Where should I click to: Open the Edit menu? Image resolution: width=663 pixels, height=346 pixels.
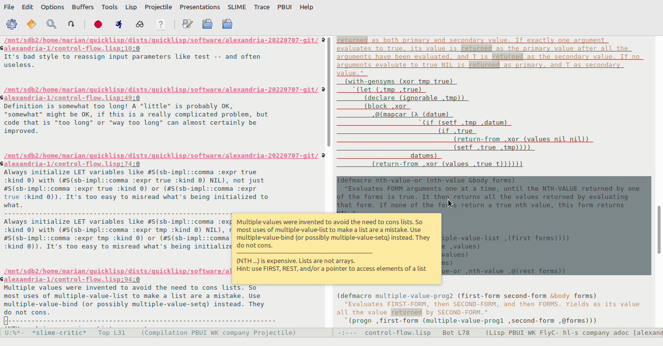pyautogui.click(x=27, y=7)
